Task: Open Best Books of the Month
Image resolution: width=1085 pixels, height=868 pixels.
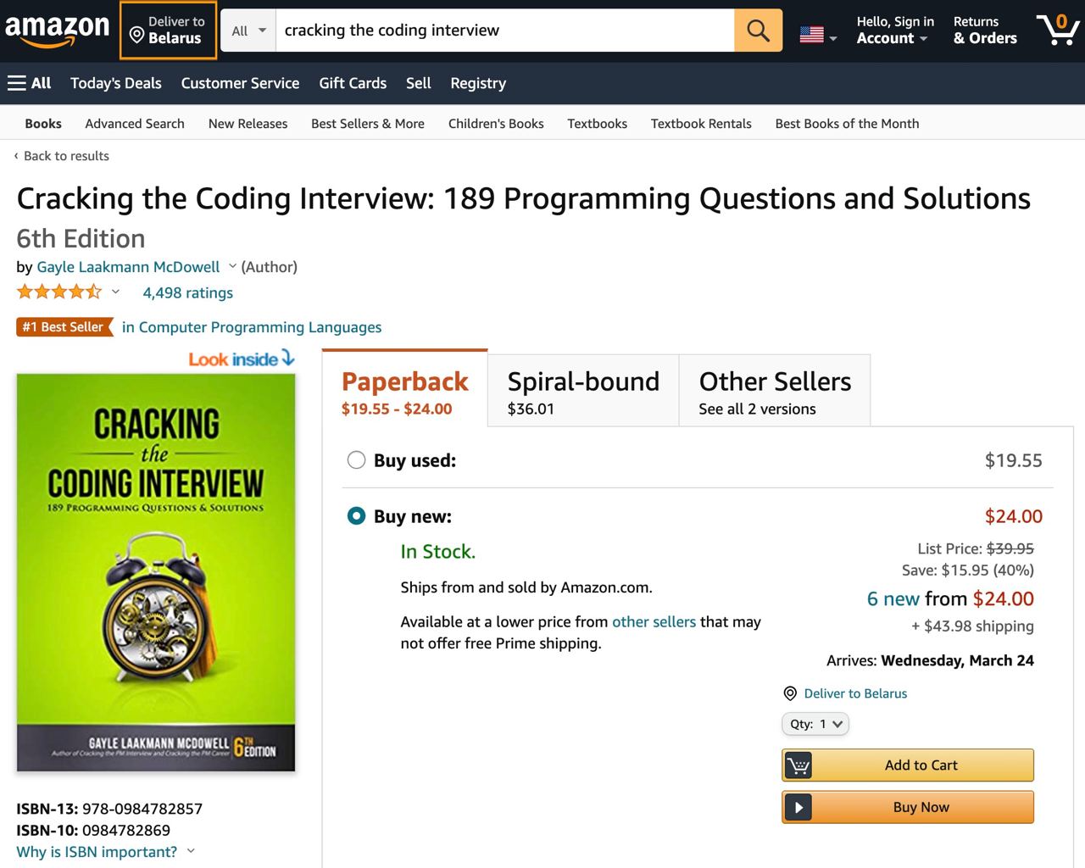Action: coord(847,124)
